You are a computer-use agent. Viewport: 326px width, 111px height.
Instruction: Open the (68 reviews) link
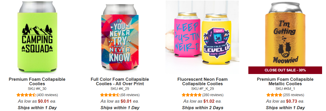coord(130,95)
